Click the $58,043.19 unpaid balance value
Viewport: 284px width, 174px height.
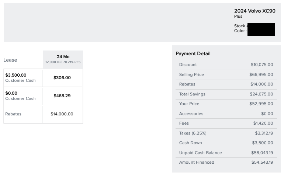(x=262, y=153)
